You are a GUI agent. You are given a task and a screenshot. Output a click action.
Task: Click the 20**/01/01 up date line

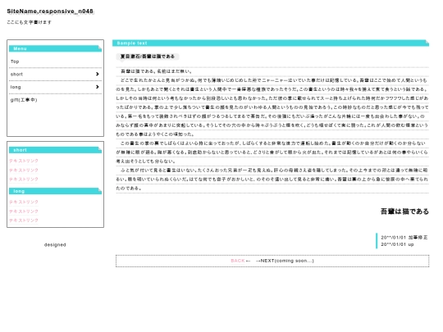point(397,244)
